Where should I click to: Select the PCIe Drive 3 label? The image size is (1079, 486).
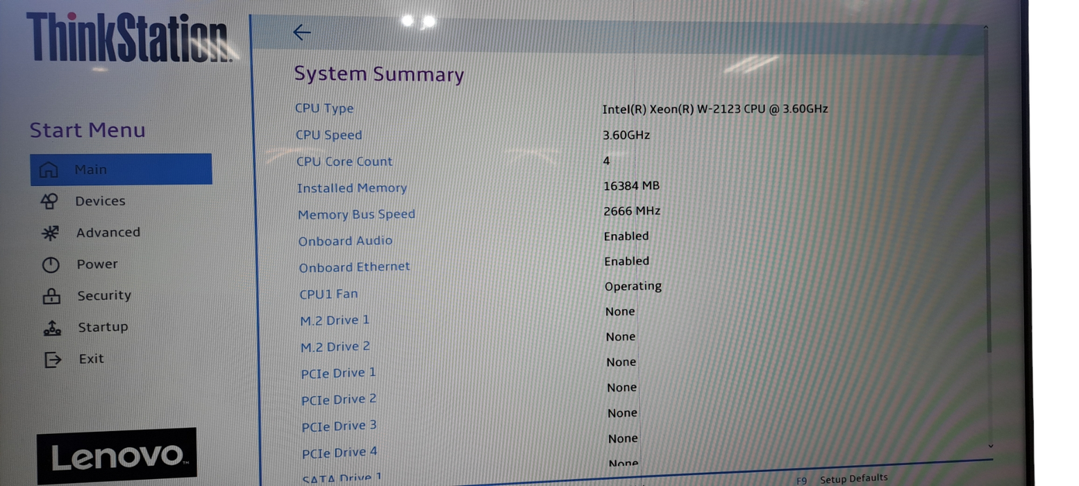tap(340, 426)
